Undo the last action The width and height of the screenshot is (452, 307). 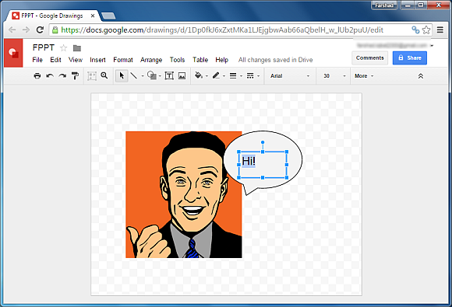50,76
